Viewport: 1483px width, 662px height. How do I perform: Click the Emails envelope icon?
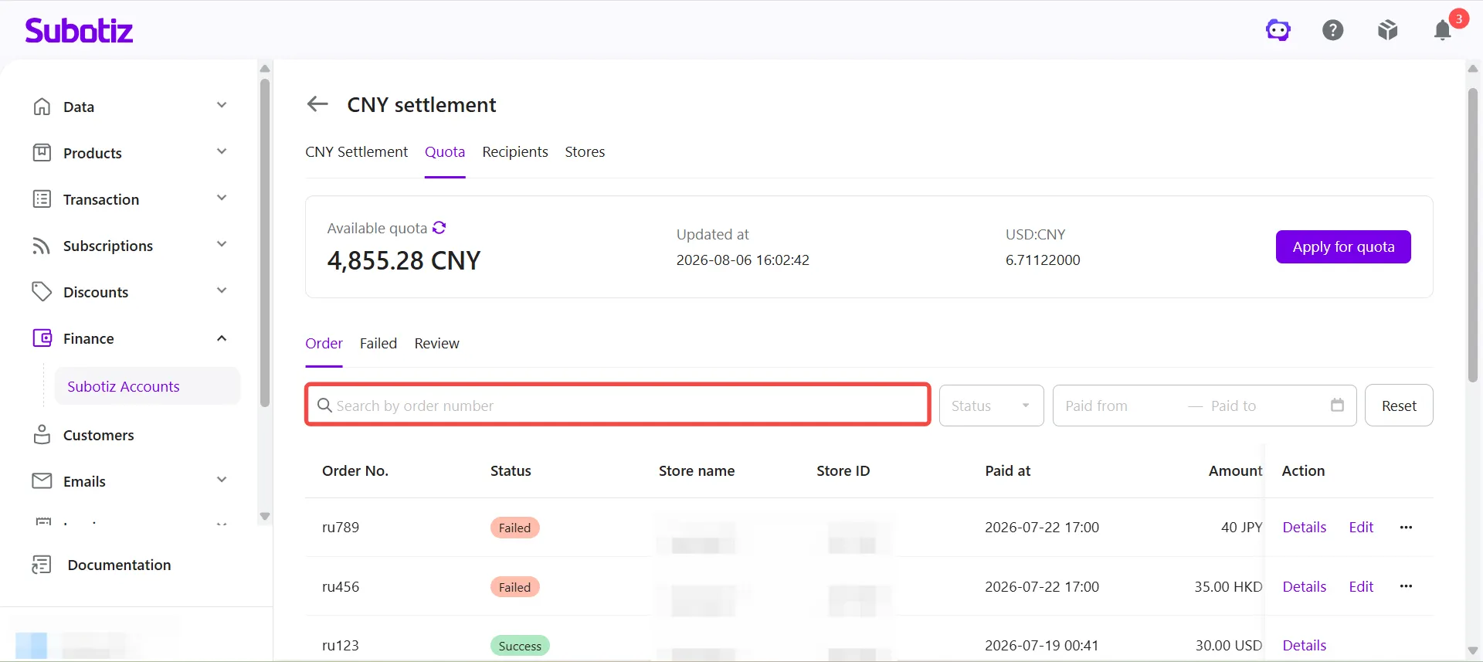[x=42, y=481]
